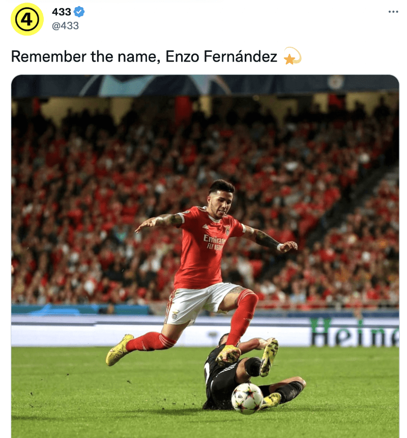Click the Benfica emblem on stadium banner
The width and height of the screenshot is (407, 438).
pos(335,82)
